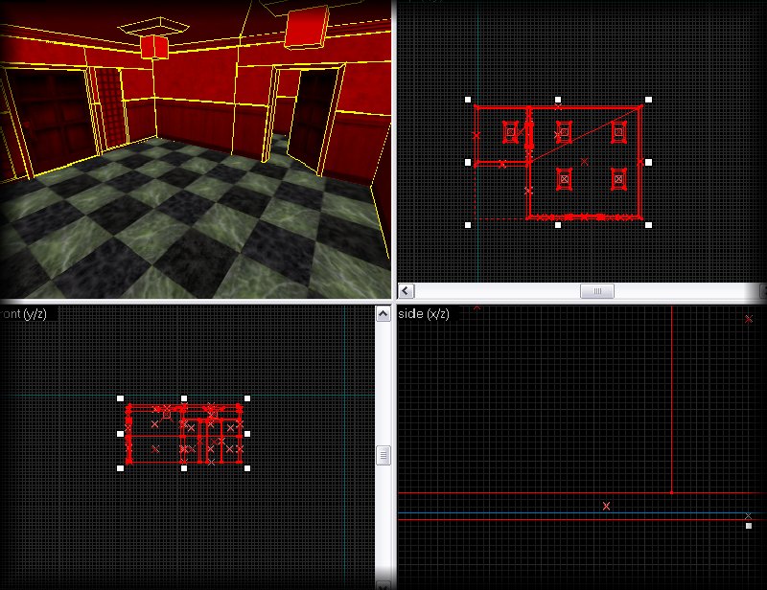
Task: Click the white square handle in side view
Action: click(x=749, y=526)
